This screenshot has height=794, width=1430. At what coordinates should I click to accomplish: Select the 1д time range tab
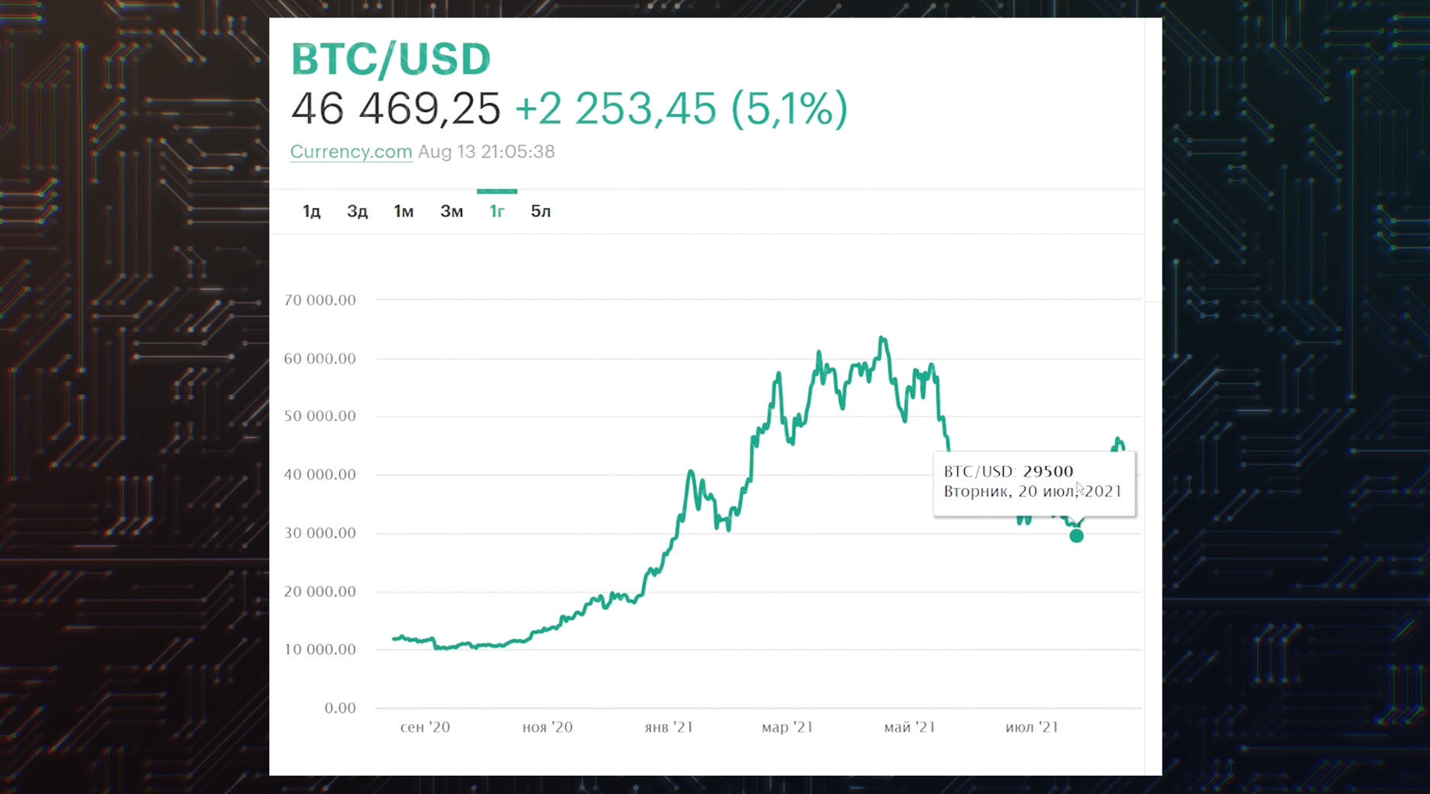pos(311,211)
